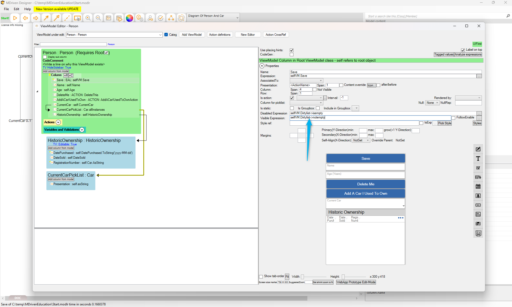Image resolution: width=512 pixels, height=307 pixels.
Task: Click the Pick Style button
Action: coord(444,123)
